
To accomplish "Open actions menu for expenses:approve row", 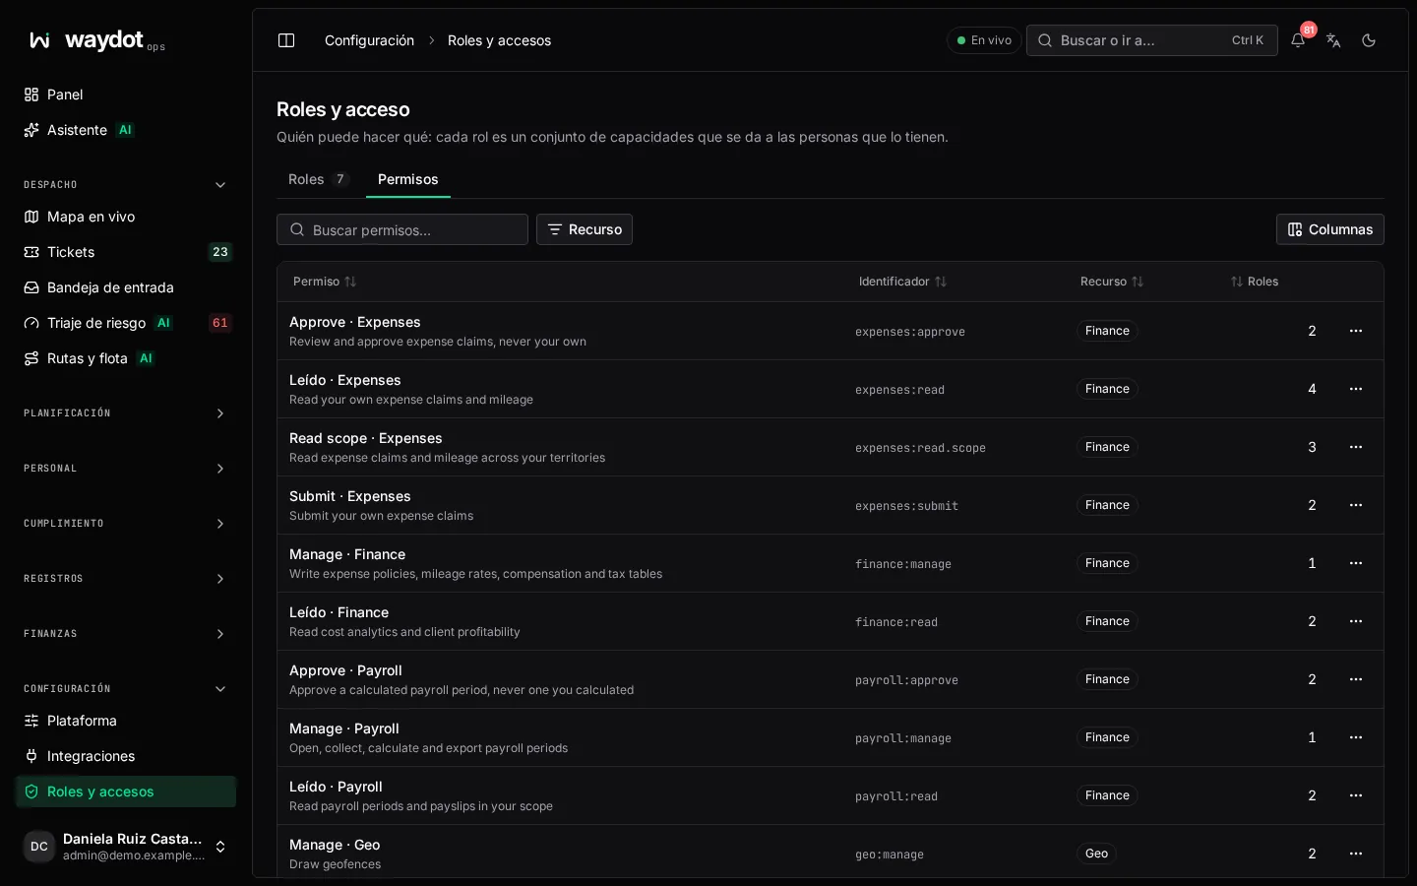I will (x=1356, y=331).
